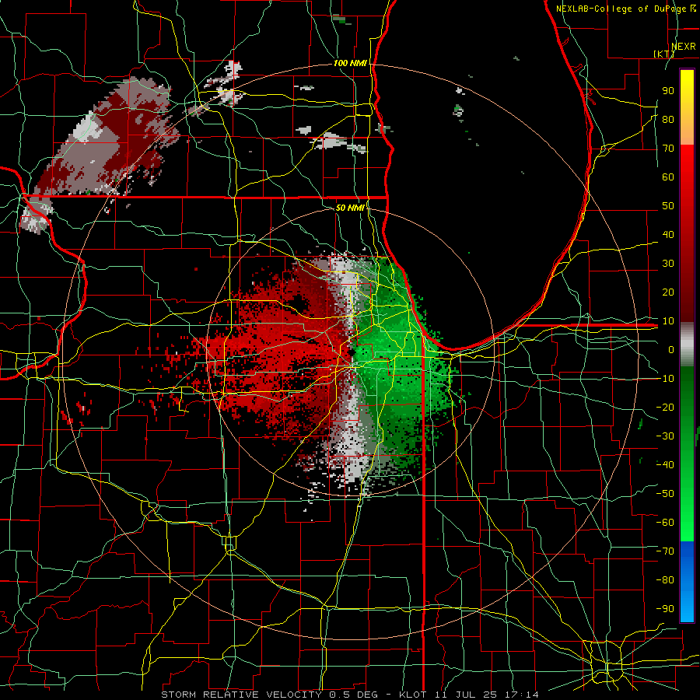This screenshot has width=700, height=700.
Task: Click the -30 value on the velocity scale
Action: click(x=665, y=436)
